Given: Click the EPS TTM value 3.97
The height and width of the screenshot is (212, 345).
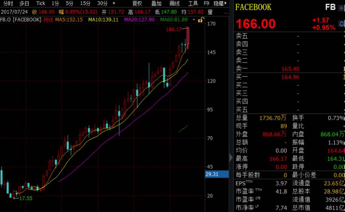Looking at the screenshot, I should (x=281, y=183).
